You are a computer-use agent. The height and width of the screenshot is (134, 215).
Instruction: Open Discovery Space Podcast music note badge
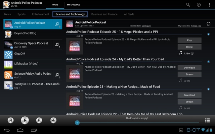(57, 45)
